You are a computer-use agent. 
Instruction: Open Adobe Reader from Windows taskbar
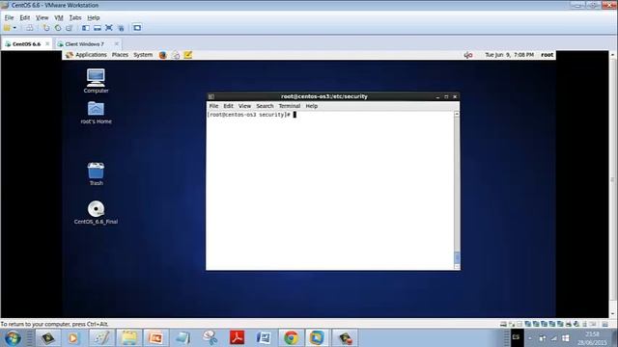click(237, 338)
